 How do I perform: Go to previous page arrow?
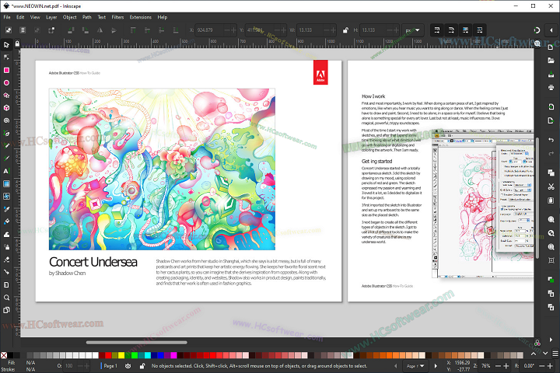pos(395,366)
